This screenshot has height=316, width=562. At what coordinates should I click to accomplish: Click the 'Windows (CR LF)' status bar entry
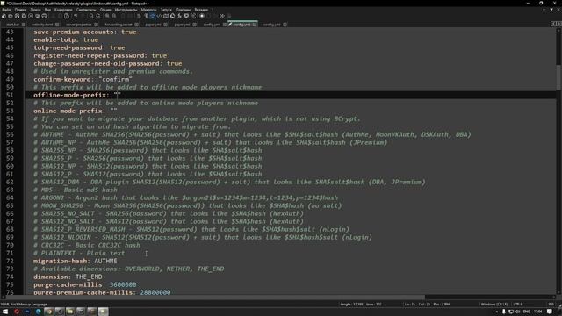click(x=494, y=305)
